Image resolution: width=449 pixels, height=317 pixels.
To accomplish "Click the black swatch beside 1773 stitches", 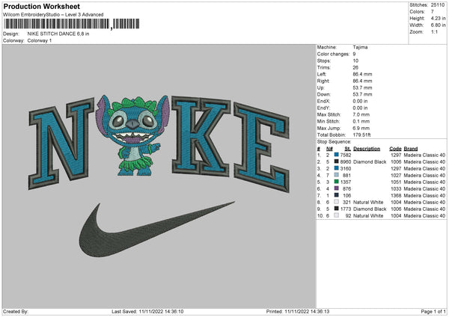I will click(x=337, y=209).
